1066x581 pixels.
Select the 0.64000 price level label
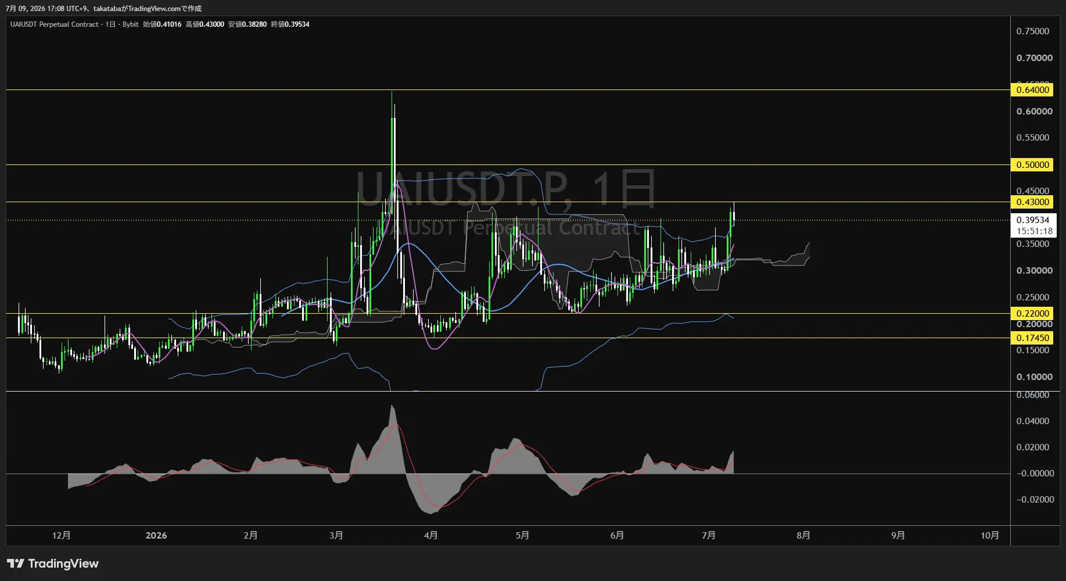coord(1032,89)
